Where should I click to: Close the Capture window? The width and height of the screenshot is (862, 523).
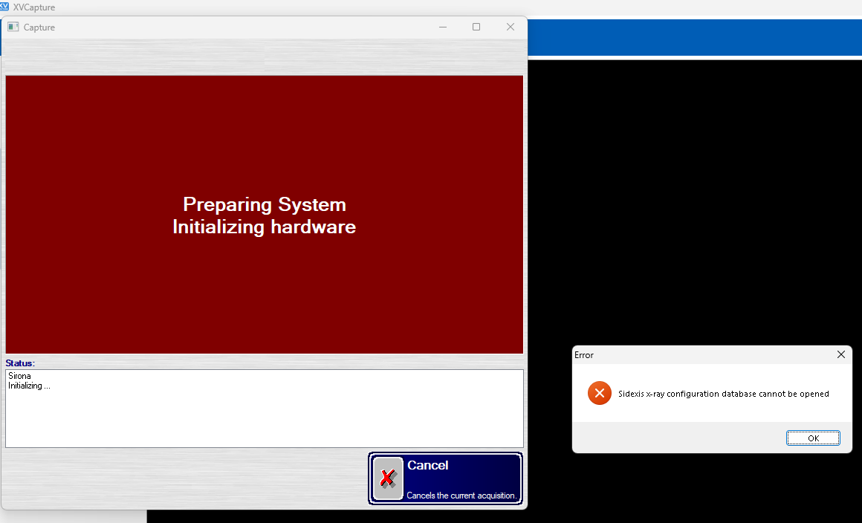pos(511,27)
